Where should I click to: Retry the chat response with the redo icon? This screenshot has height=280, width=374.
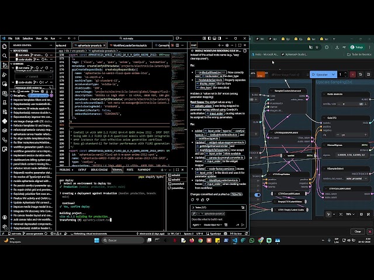pyautogui.click(x=192, y=200)
